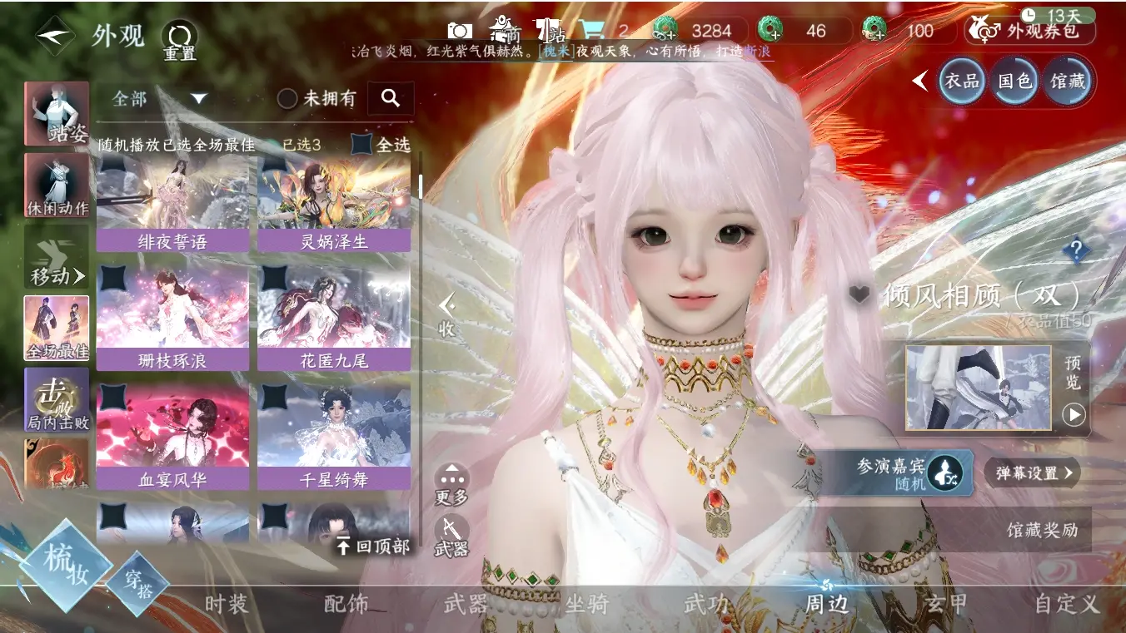Select the 站姿 stance category

[57, 113]
